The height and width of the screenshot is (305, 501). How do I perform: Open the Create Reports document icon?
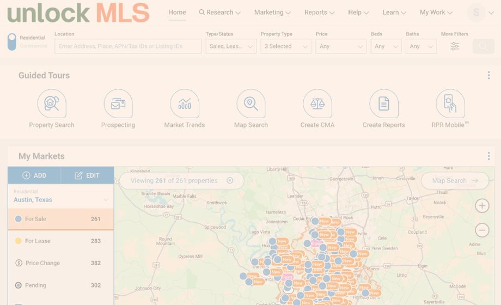384,103
